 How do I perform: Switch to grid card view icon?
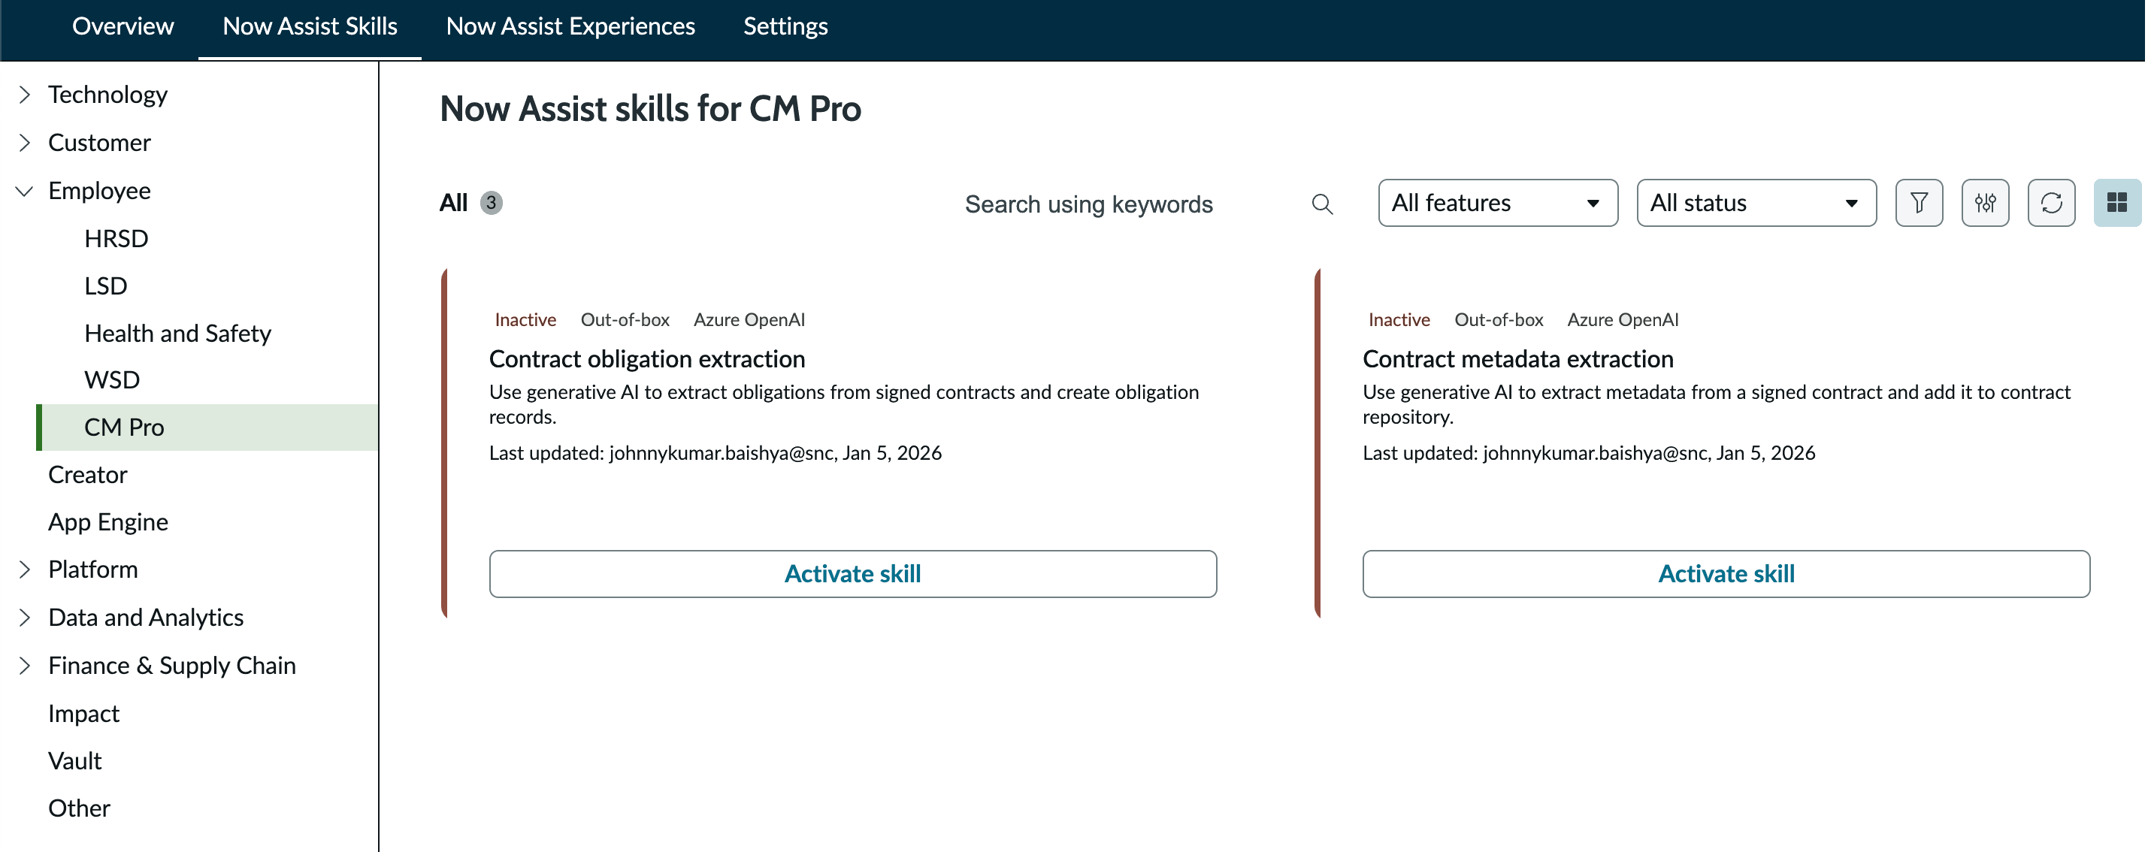tap(2116, 203)
